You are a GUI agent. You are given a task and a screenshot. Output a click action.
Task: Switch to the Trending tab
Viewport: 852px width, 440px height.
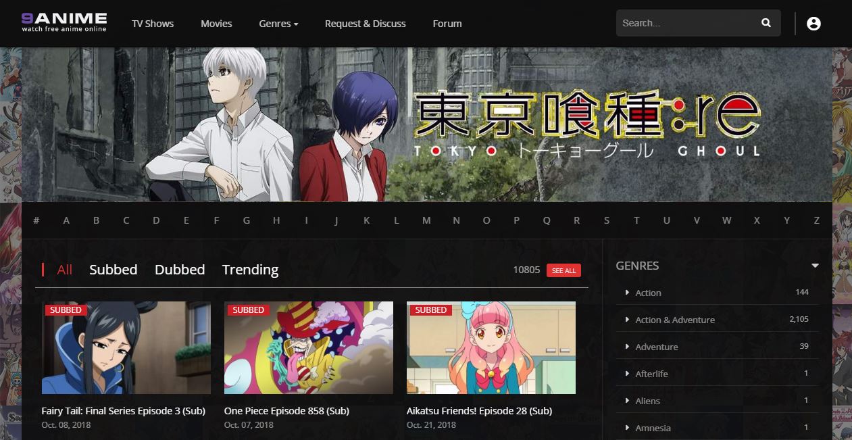coord(250,270)
